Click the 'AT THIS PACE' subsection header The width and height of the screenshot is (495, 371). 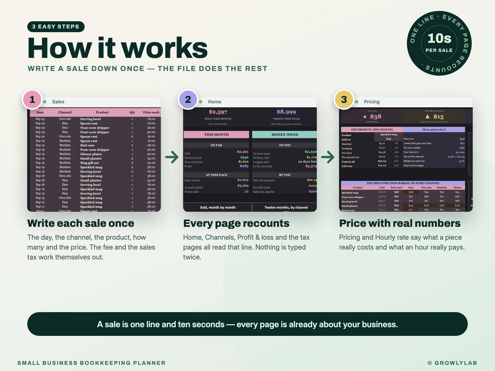216,175
